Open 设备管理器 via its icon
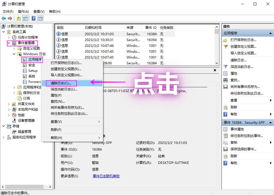Image resolution: width=274 pixels, height=195 pixels. [x=14, y=121]
